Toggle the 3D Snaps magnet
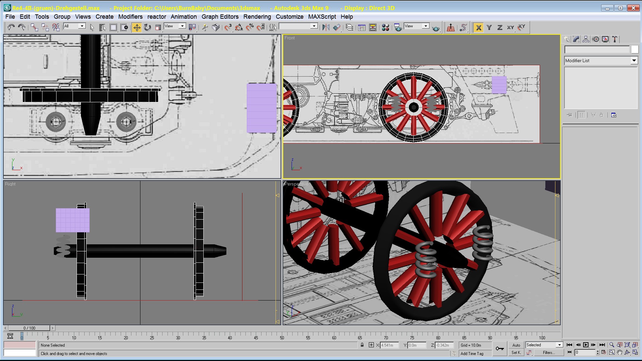The height and width of the screenshot is (361, 642). pyautogui.click(x=228, y=27)
